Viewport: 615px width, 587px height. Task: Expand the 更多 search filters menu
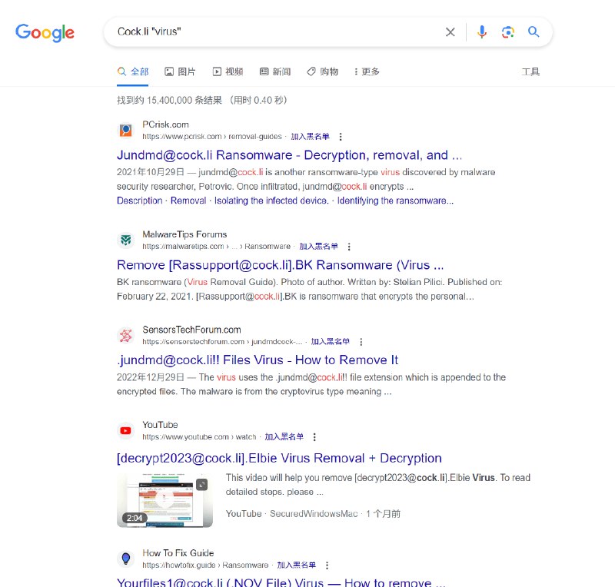click(x=367, y=71)
